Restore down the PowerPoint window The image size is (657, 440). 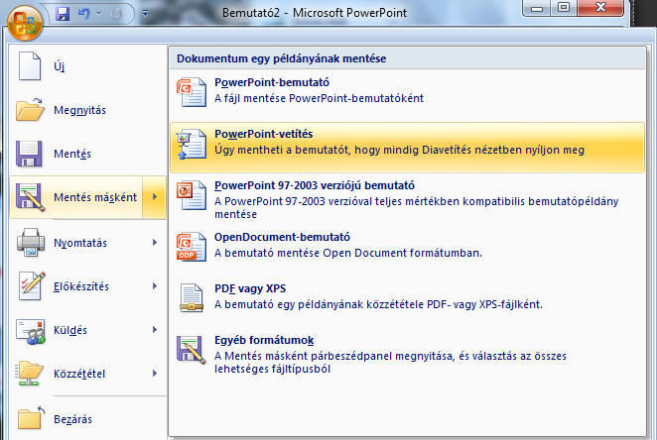(x=564, y=8)
